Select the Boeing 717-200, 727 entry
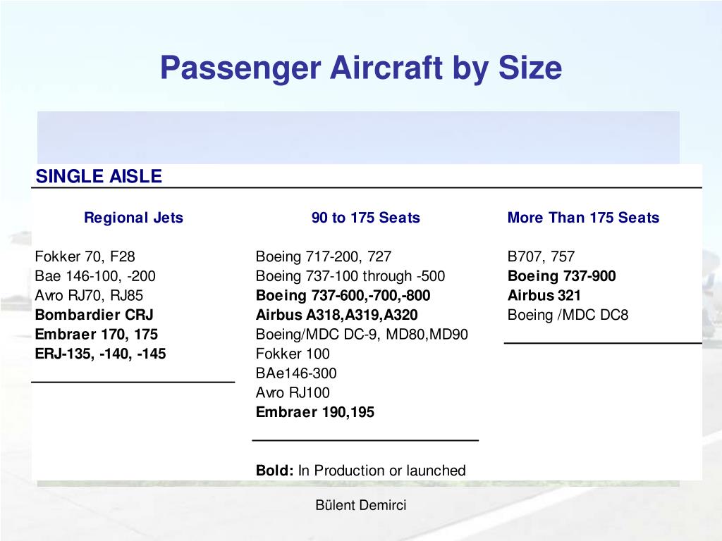This screenshot has width=722, height=541. tap(323, 256)
